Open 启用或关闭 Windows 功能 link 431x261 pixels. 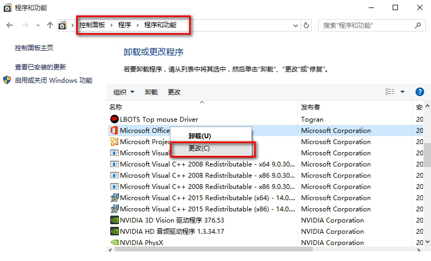tap(54, 81)
